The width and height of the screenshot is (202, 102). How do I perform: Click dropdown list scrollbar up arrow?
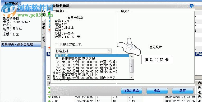[x=131, y=56]
